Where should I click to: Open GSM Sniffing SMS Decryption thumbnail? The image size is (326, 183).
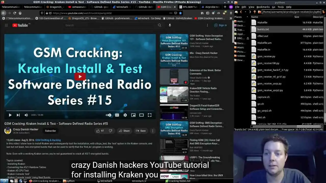174,129
